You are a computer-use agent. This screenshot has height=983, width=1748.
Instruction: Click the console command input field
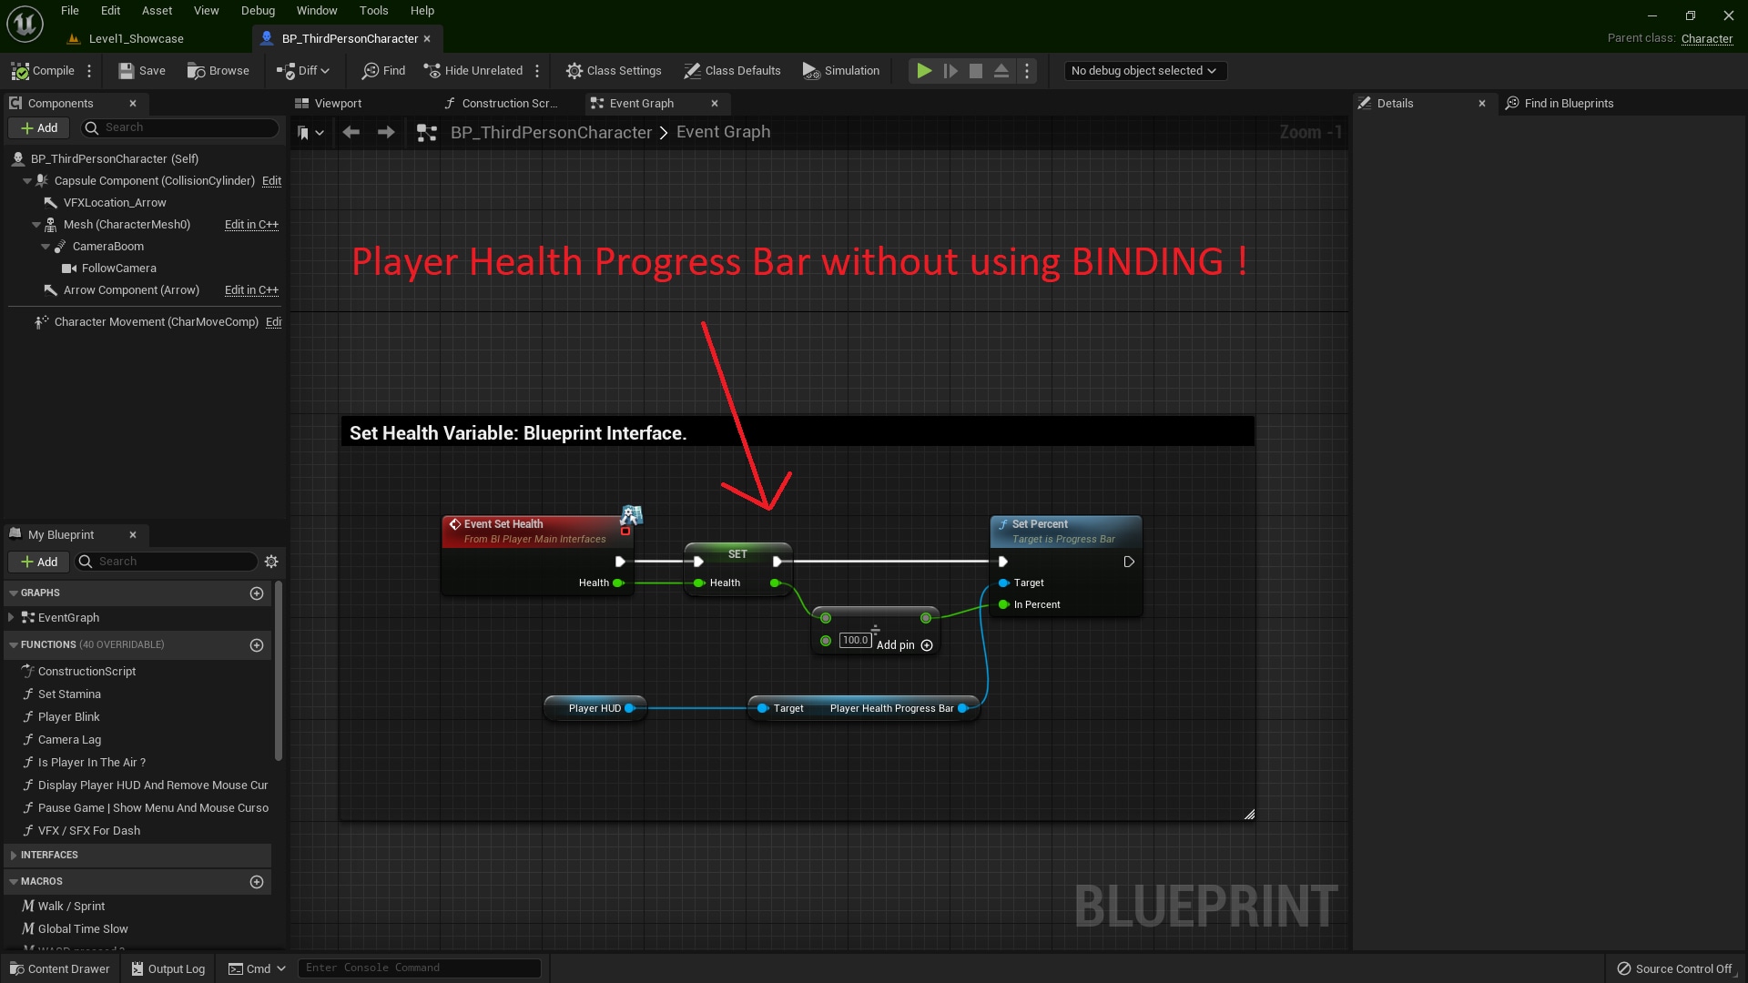pos(419,968)
